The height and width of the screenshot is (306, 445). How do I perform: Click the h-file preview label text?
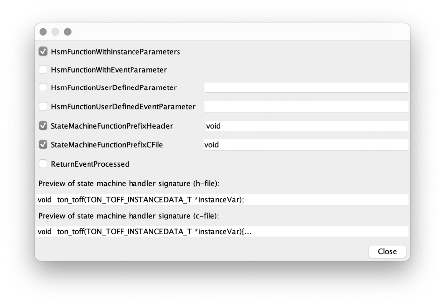[129, 184]
